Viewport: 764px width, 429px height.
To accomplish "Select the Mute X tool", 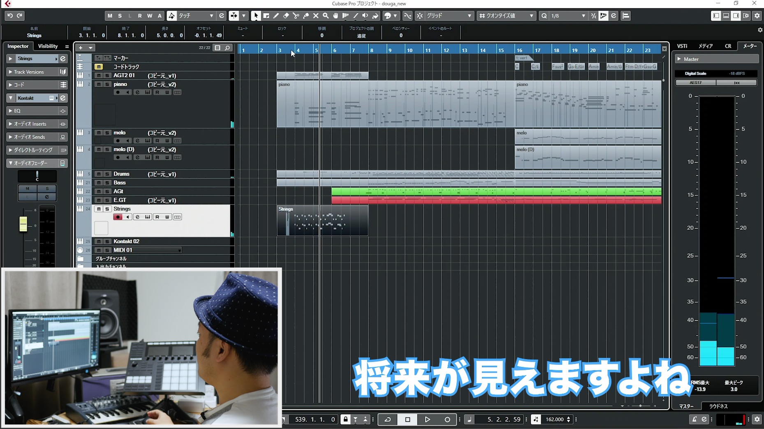I will (x=315, y=16).
